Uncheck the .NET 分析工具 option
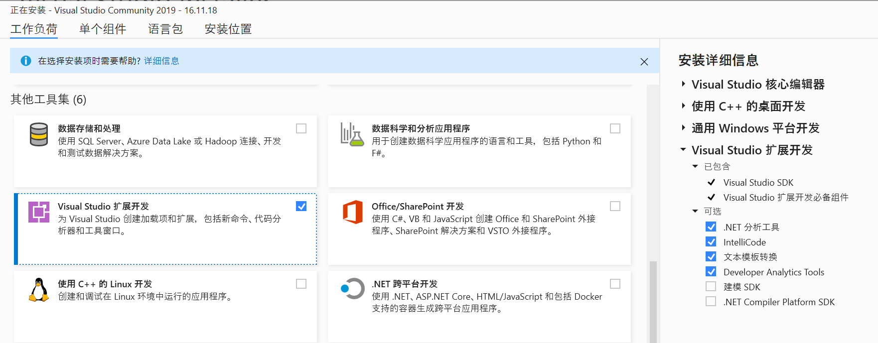878x343 pixels. pos(711,227)
